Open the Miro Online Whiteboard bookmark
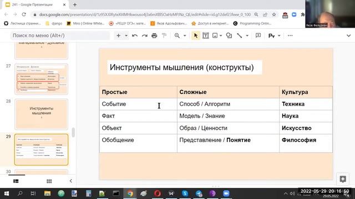 [85, 23]
